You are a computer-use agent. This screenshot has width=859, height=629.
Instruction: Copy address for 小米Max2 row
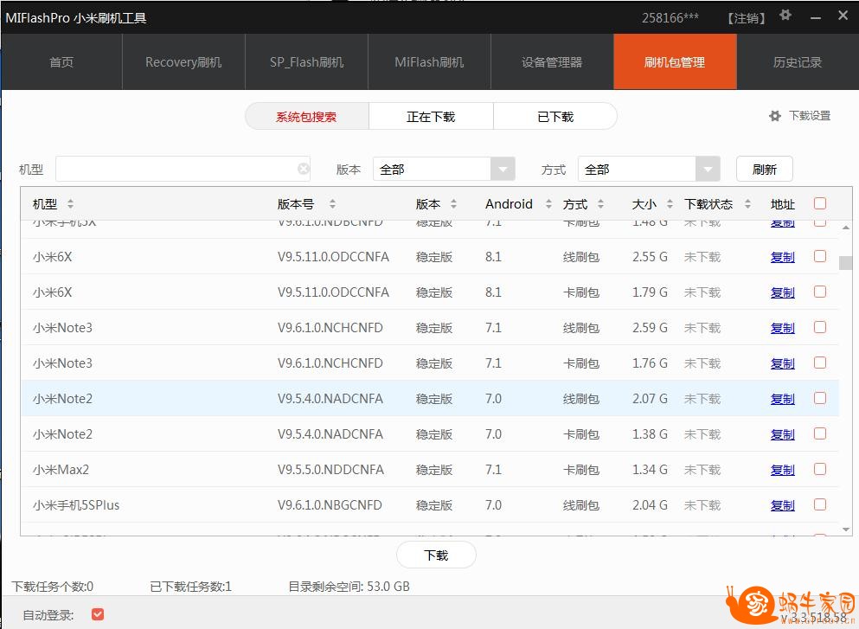782,470
